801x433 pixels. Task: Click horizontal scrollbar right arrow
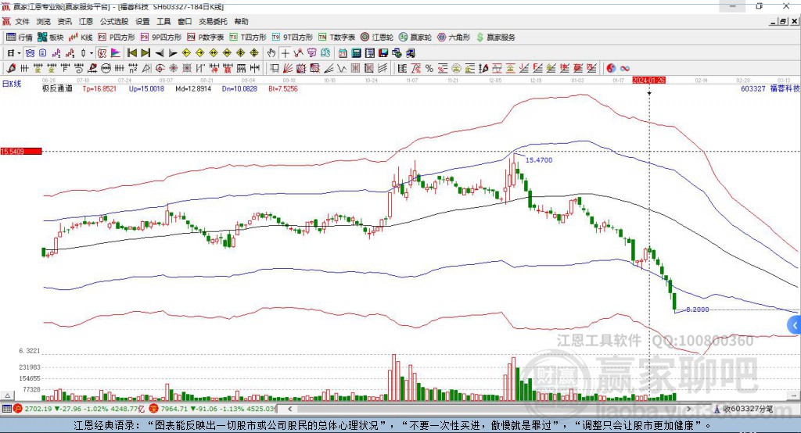688,409
